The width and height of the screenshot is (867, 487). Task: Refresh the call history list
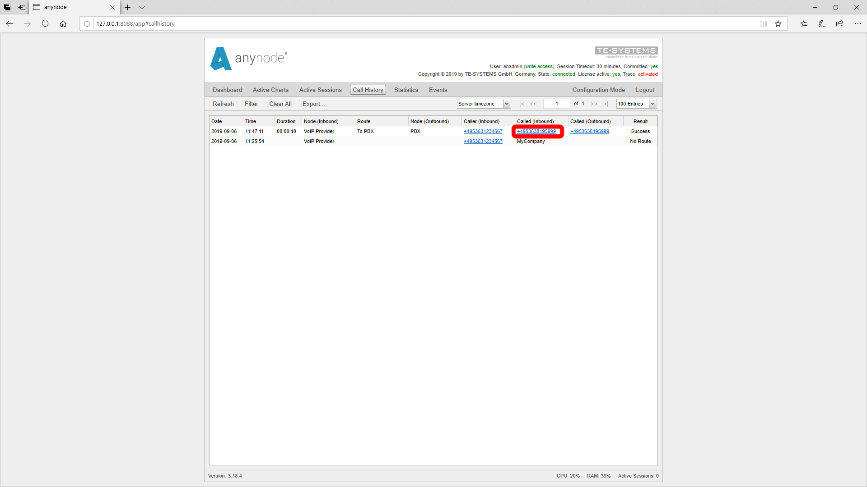click(223, 104)
